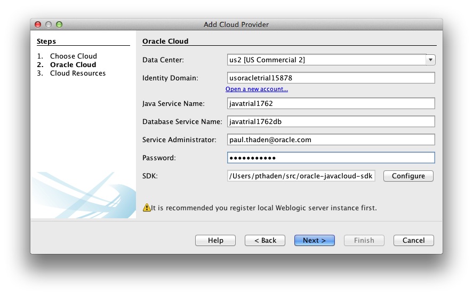Click the green zoom window button
Screen dimensions: 473x296
(x=59, y=24)
